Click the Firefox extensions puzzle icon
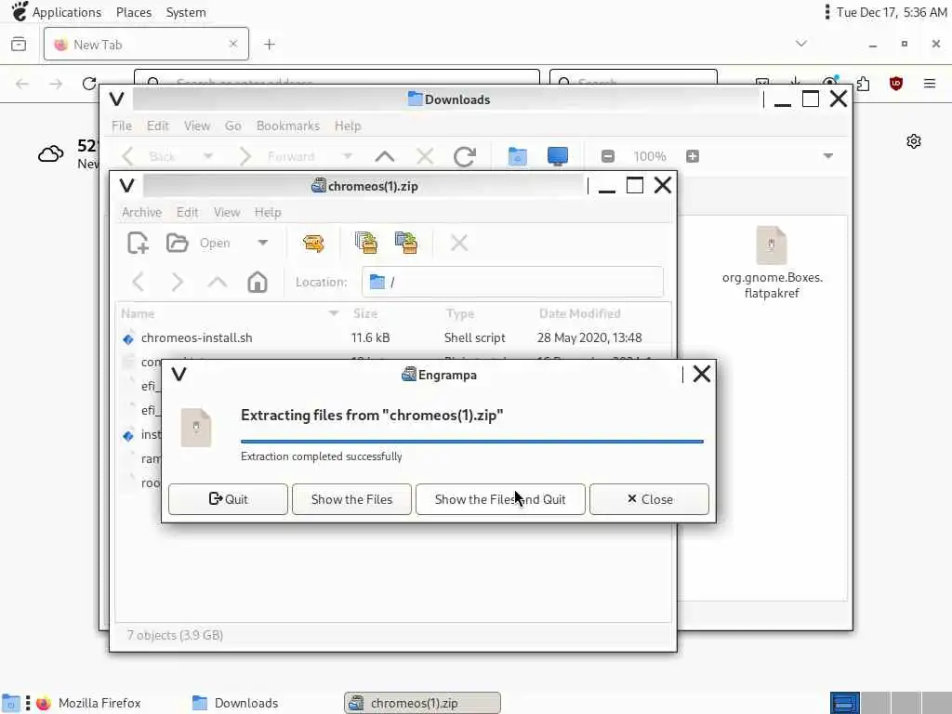 point(862,83)
